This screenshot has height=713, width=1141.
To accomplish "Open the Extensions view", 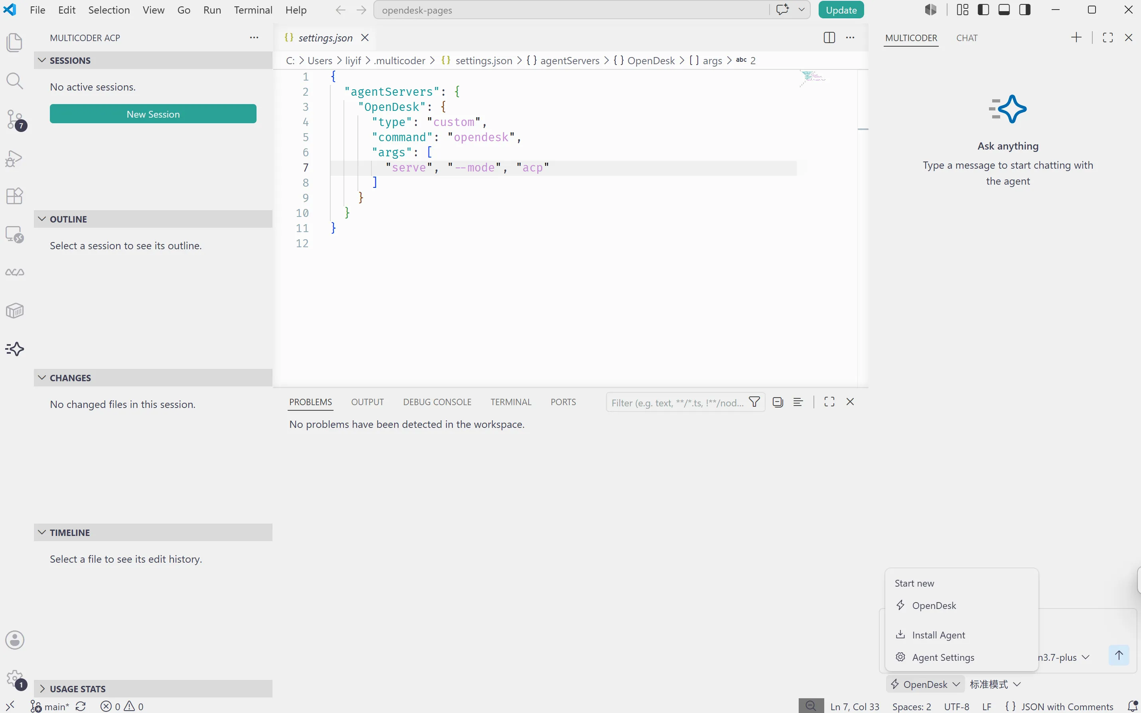I will 15,196.
